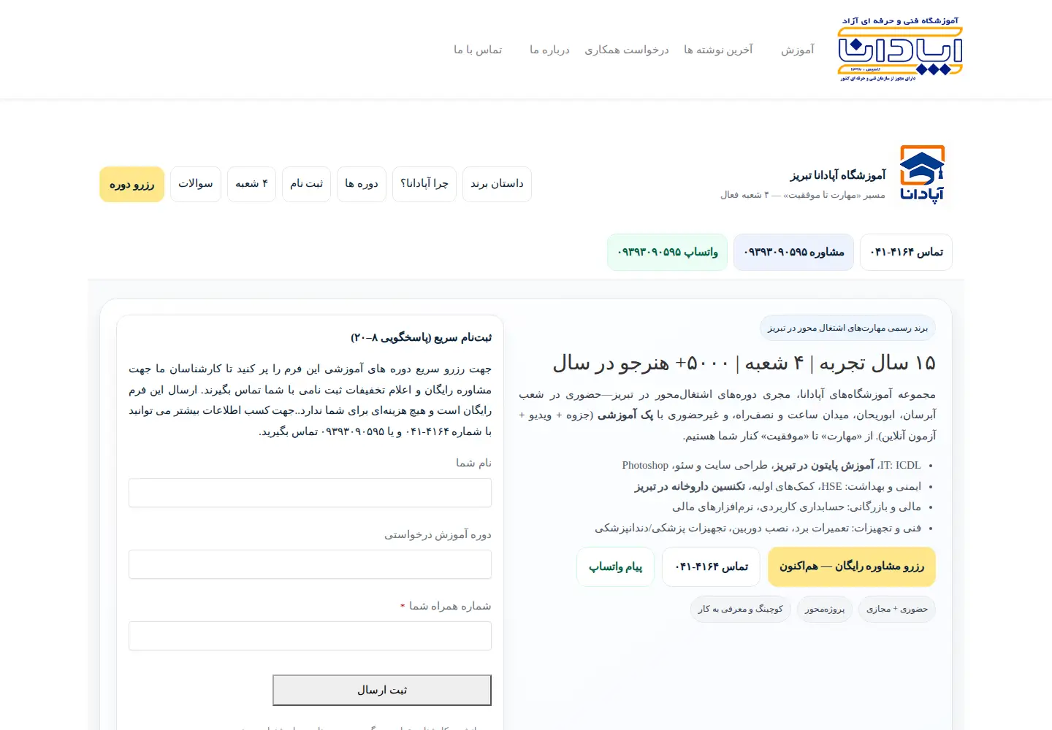
Task: Click the ثبت‌نام سریع (پاسخگویی ۸–۲۰) form title
Action: 421,337
